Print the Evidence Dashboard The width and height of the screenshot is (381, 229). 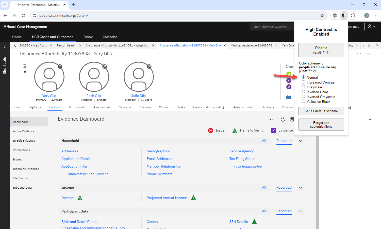pyautogui.click(x=292, y=119)
